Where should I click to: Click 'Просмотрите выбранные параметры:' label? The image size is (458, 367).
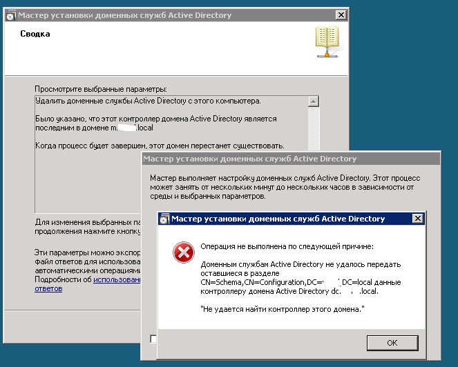[x=101, y=89]
